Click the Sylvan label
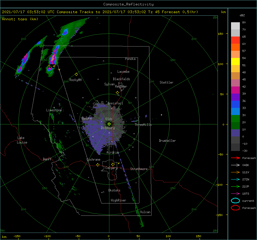 [x=109, y=84]
